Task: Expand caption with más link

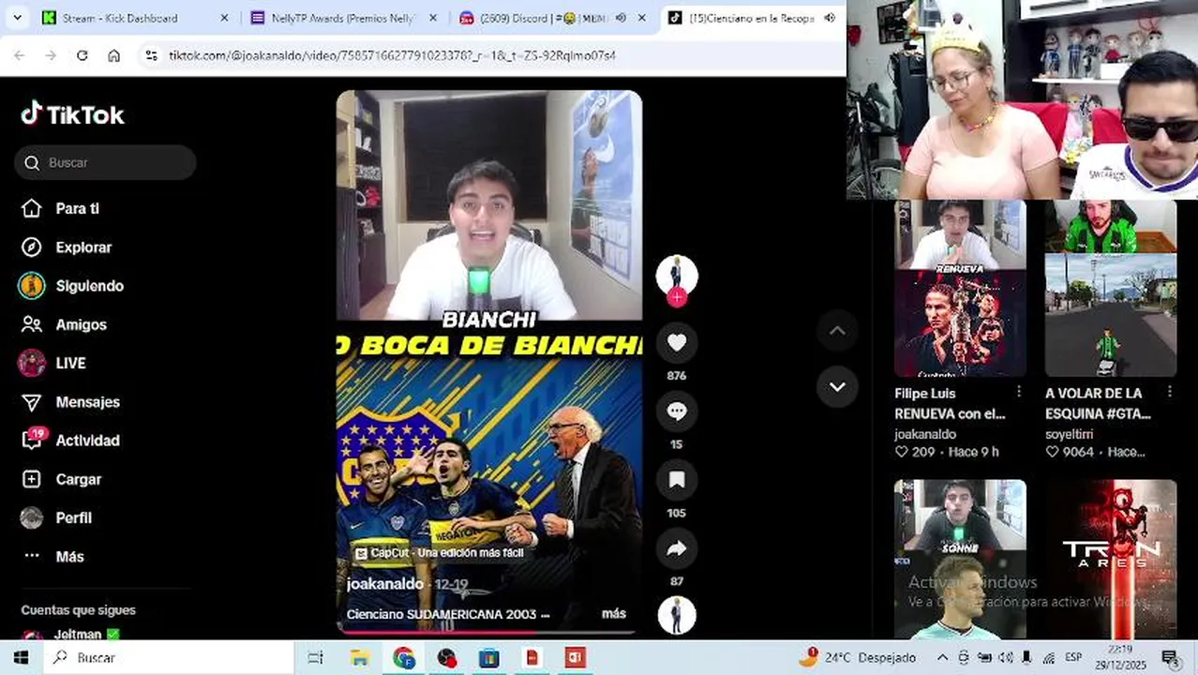Action: (x=614, y=613)
